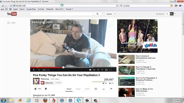Click the orange snapback button in search
The width and height of the screenshot is (184, 103).
pyautogui.click(x=171, y=6)
